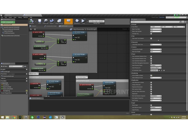Screen dimensions: 188x133
Task: Open AI Controller Class dropdown
Action: pyautogui.click(x=154, y=70)
